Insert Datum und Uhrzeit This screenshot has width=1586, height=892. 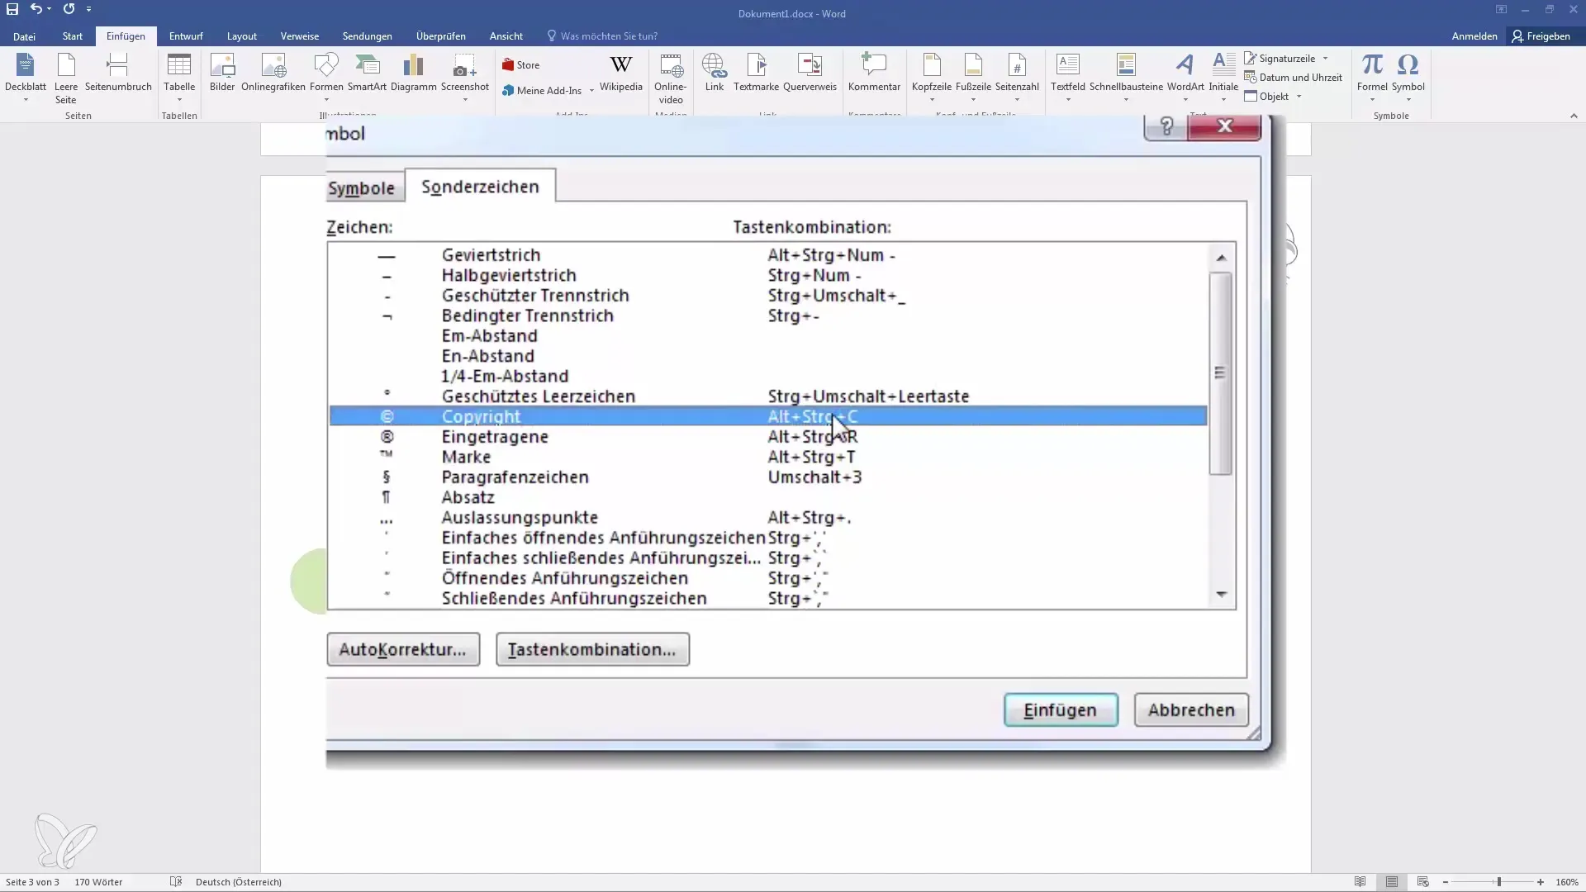[1293, 78]
